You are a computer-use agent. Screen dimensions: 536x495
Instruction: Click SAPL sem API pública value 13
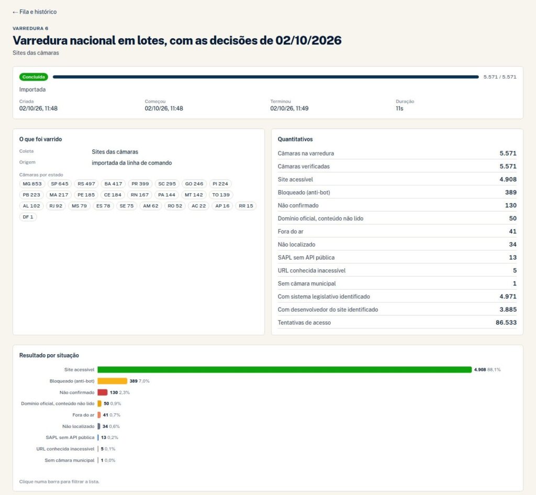tap(512, 257)
